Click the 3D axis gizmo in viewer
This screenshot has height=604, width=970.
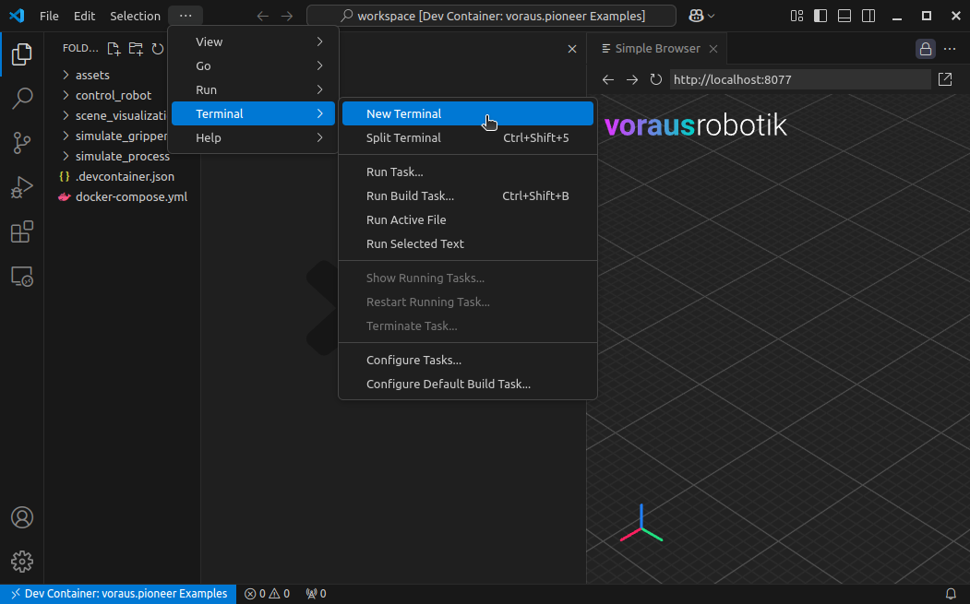tap(641, 524)
